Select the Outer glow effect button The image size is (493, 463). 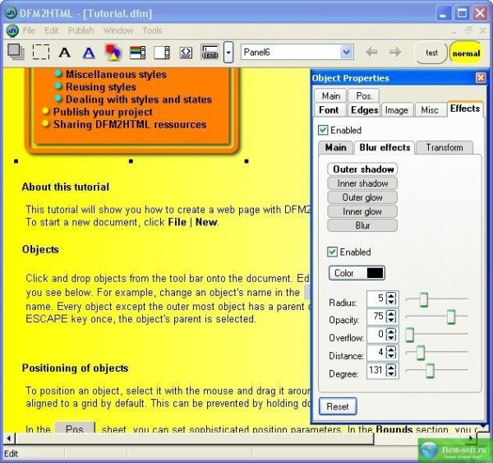click(x=362, y=197)
